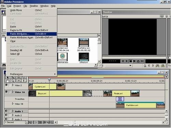171x128 pixels.
Task: Toggle lock box for Video 1A track
Action: [10, 92]
